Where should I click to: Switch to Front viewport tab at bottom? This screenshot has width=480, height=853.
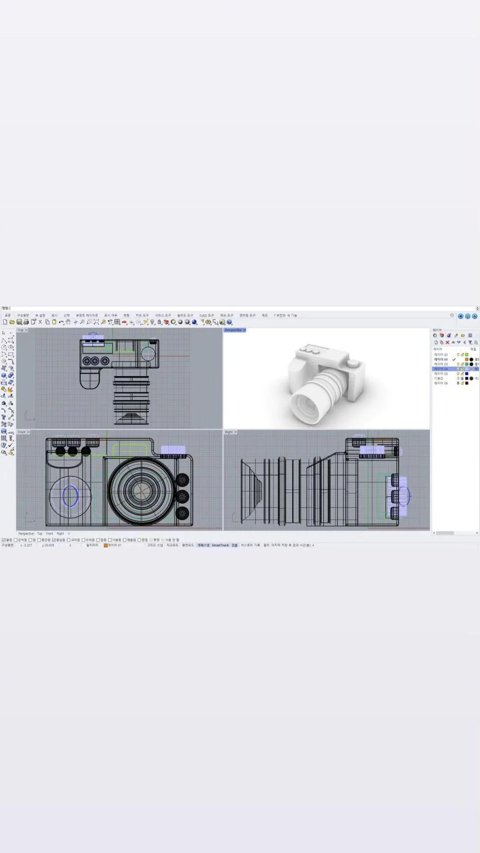pyautogui.click(x=49, y=534)
